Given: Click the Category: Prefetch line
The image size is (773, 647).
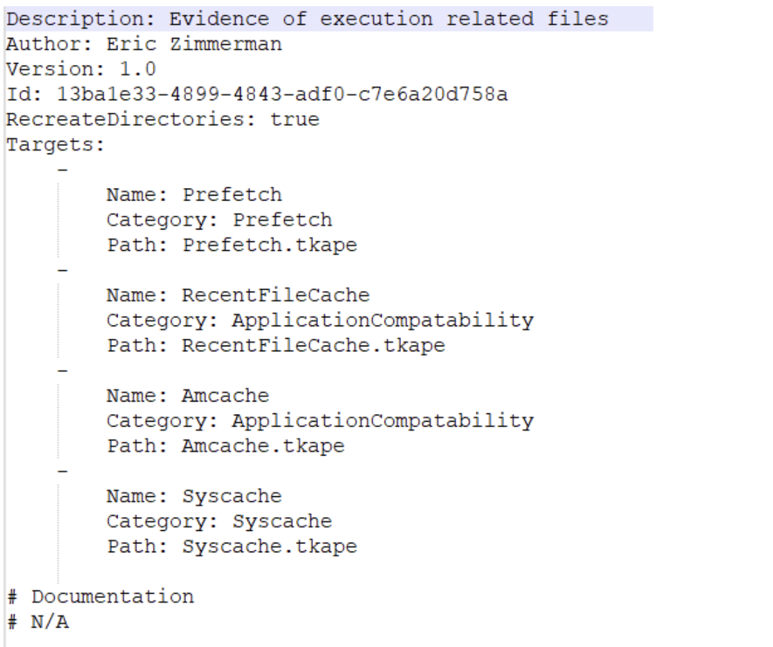Looking at the screenshot, I should click(218, 221).
